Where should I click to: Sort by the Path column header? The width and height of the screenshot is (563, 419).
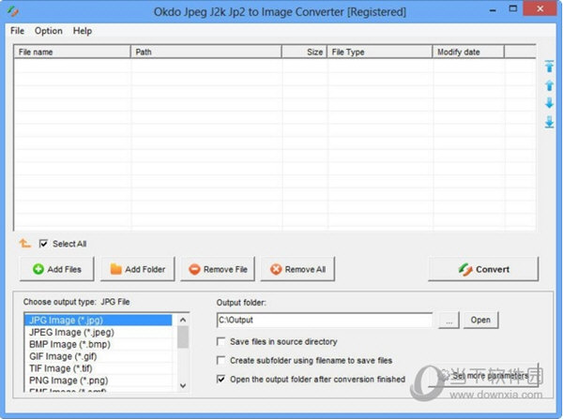206,52
